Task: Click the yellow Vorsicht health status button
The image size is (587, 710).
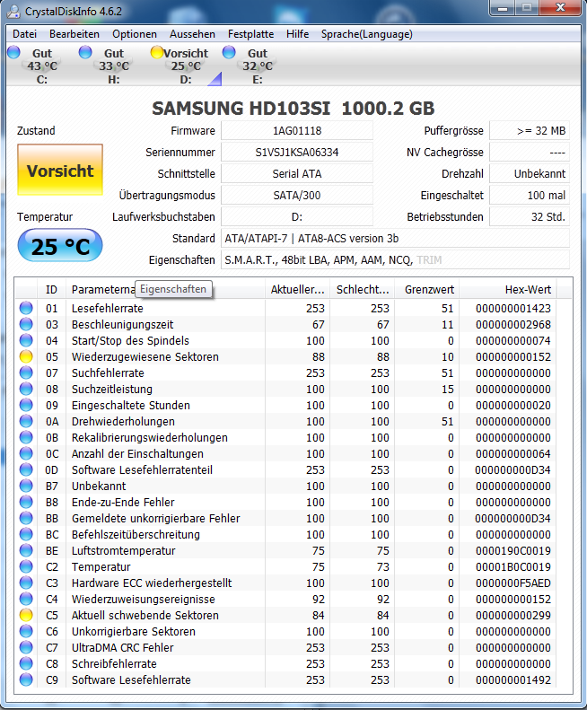Action: pos(60,170)
